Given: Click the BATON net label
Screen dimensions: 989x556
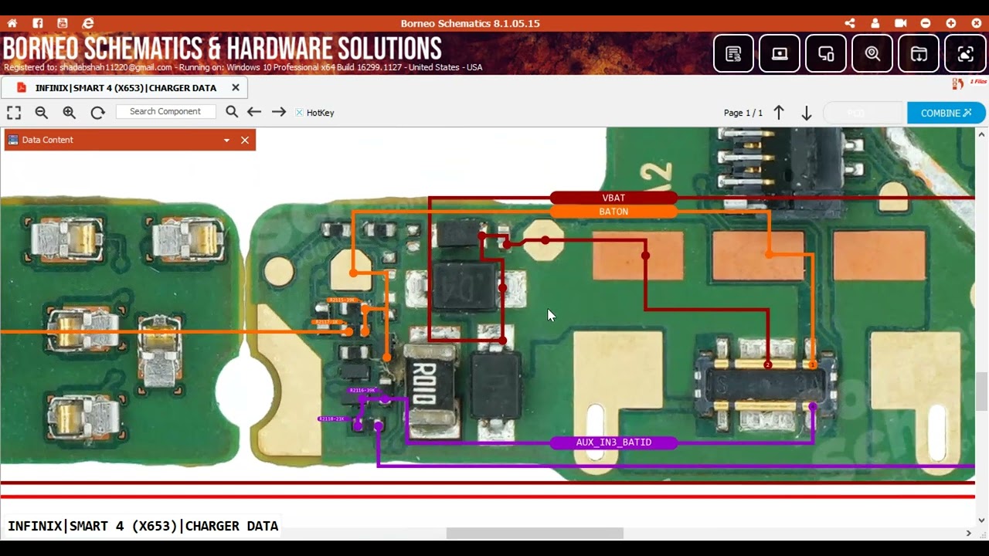Looking at the screenshot, I should [x=613, y=212].
